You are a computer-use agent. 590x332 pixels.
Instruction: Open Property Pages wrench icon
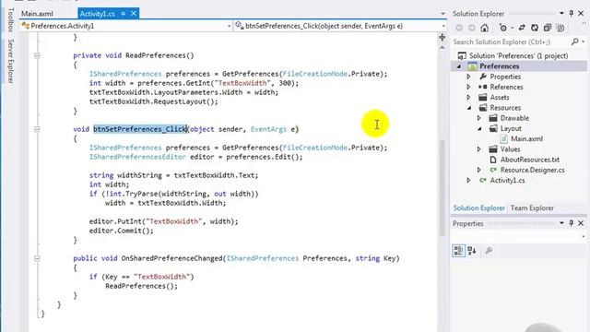tap(489, 251)
